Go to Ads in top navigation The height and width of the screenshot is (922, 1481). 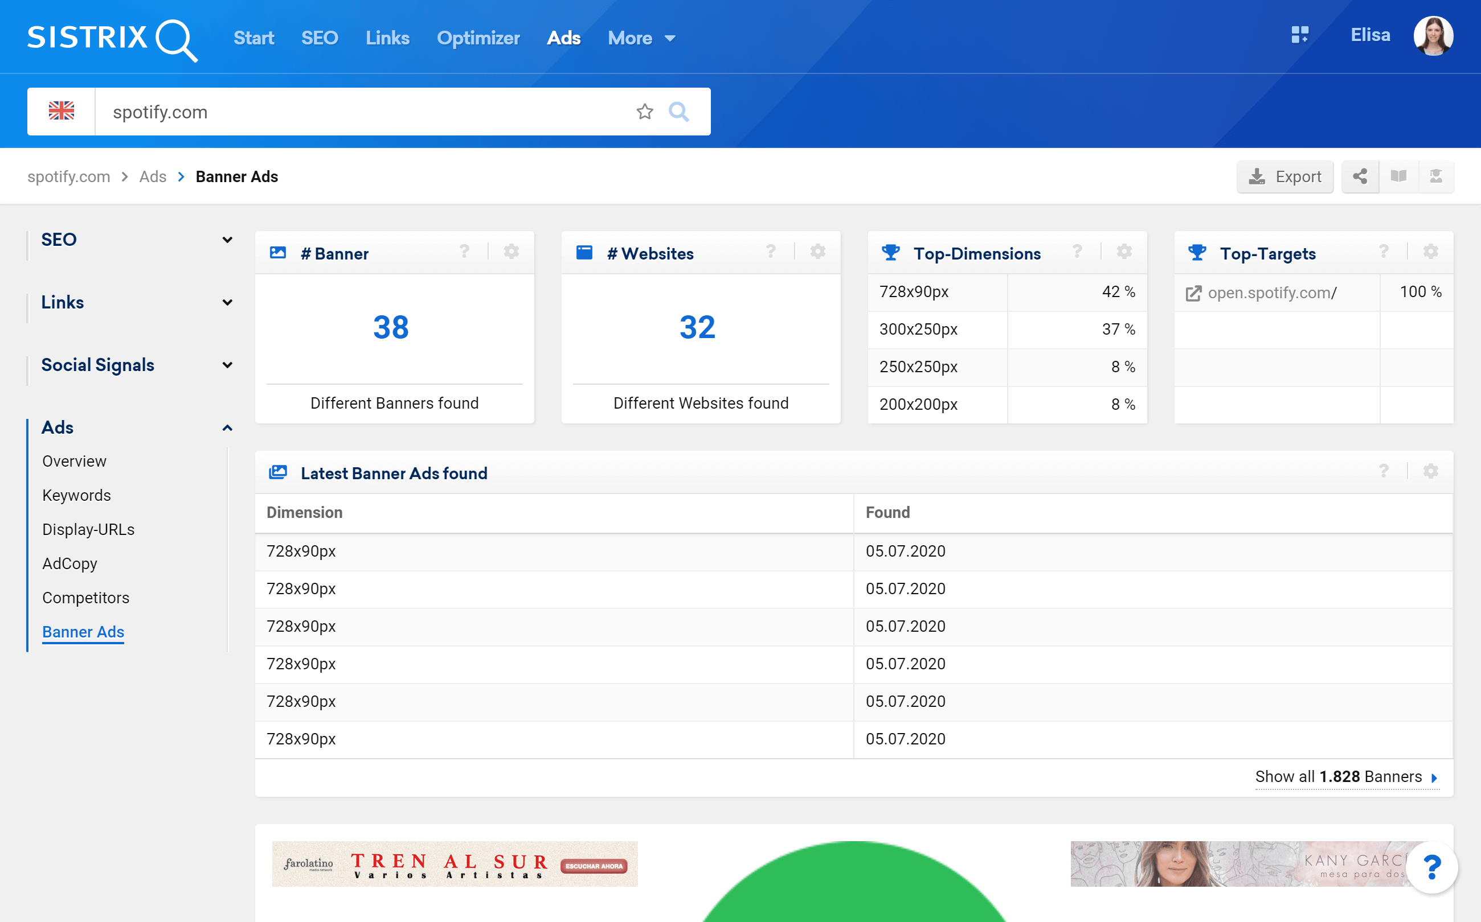click(563, 38)
